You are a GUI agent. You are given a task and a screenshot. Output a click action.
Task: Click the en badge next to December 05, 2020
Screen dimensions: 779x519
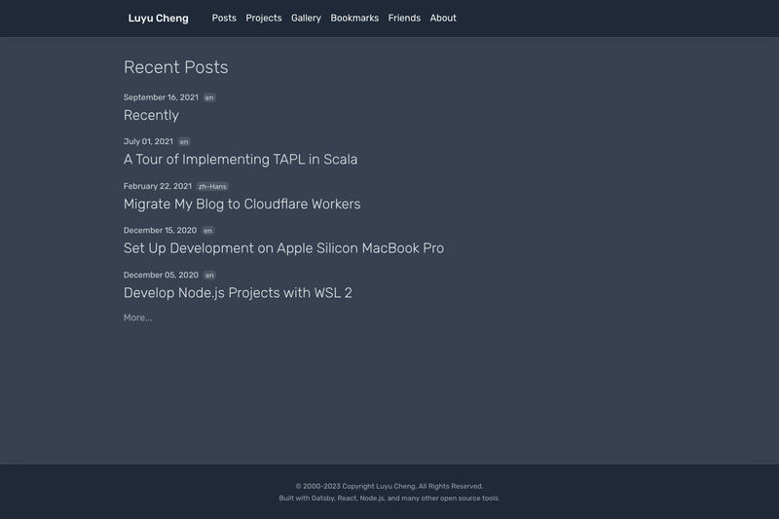(209, 276)
